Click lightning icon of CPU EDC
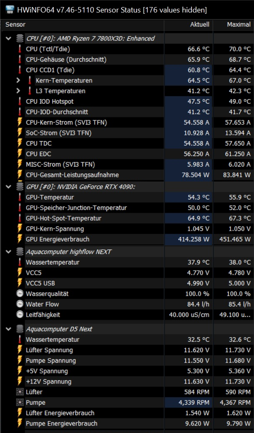 (x=20, y=154)
